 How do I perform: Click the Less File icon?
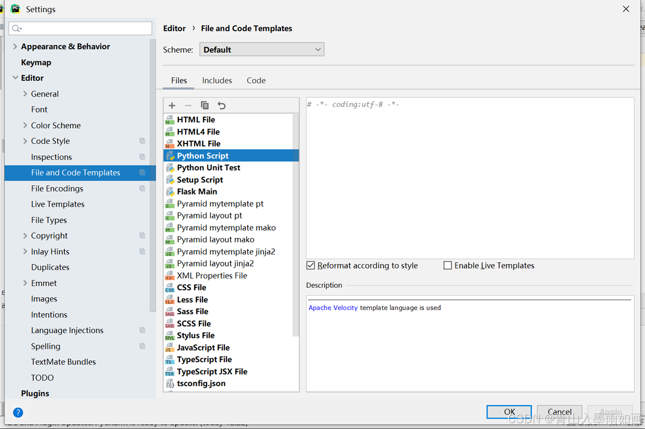(x=170, y=299)
